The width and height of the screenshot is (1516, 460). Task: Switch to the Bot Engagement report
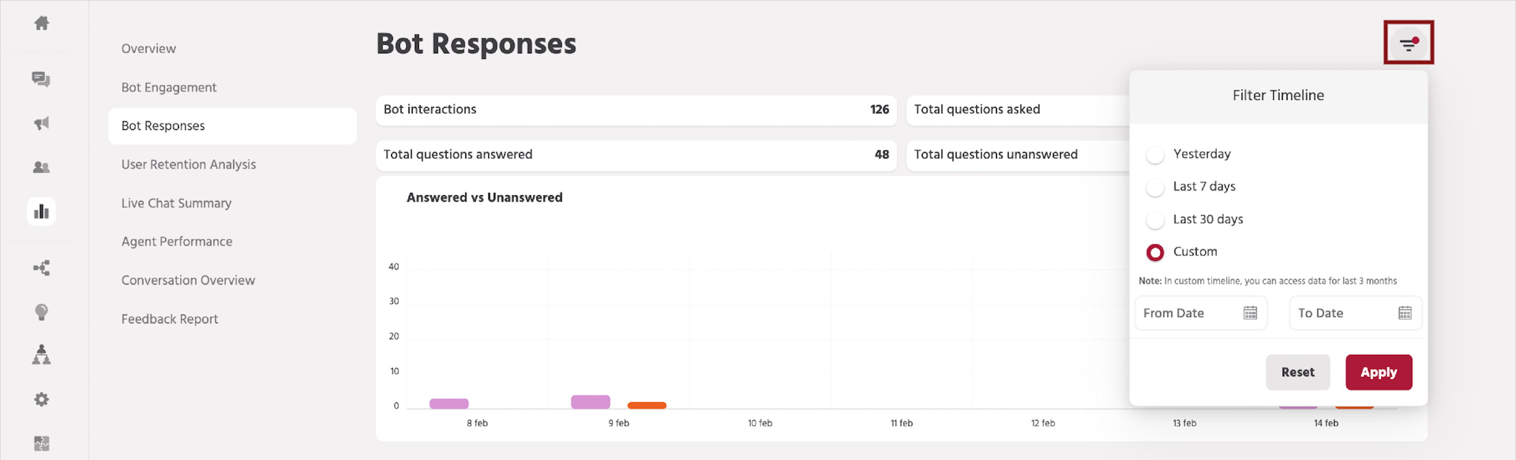169,87
